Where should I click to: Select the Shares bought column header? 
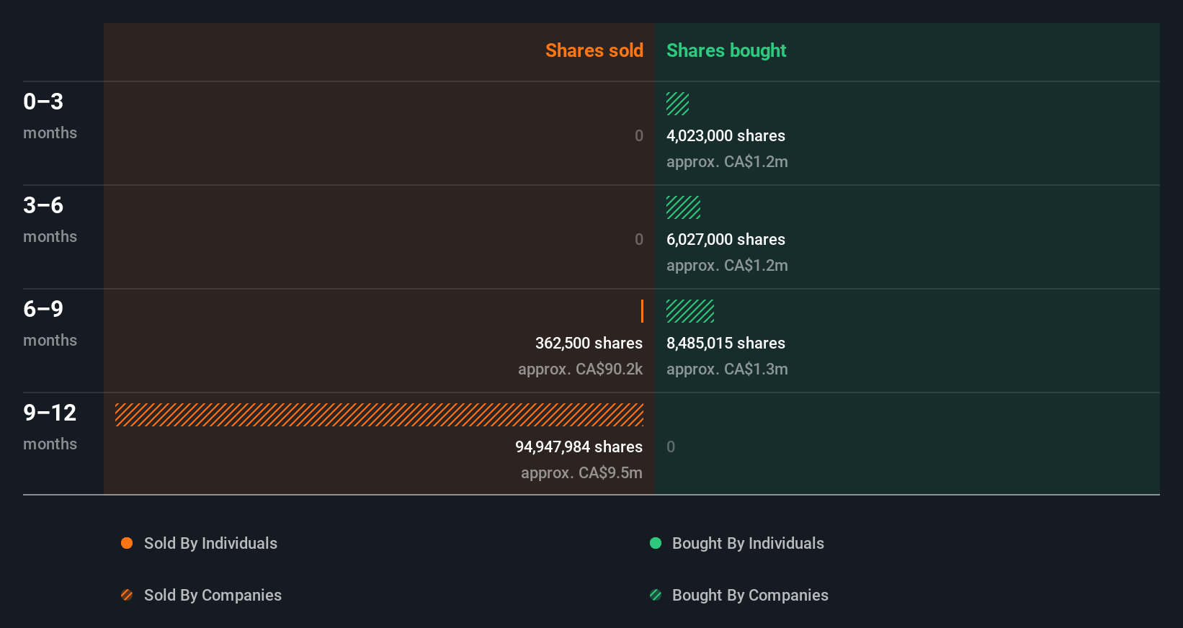[x=726, y=50]
